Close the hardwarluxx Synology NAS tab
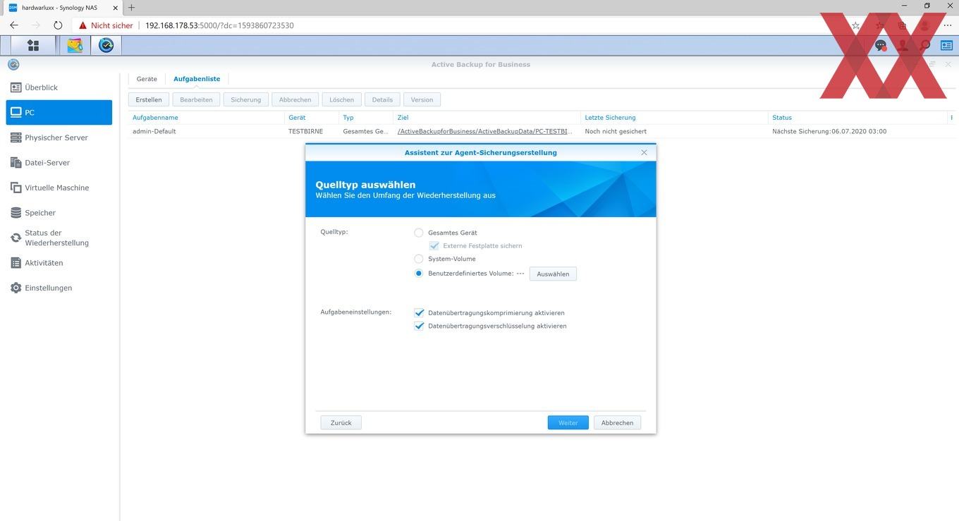This screenshot has width=959, height=521. pos(116,8)
